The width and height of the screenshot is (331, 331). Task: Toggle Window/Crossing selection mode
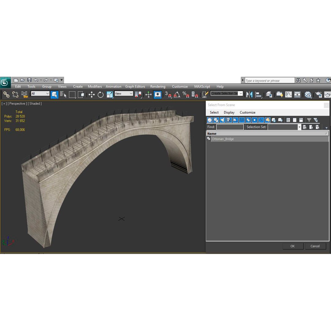81,95
